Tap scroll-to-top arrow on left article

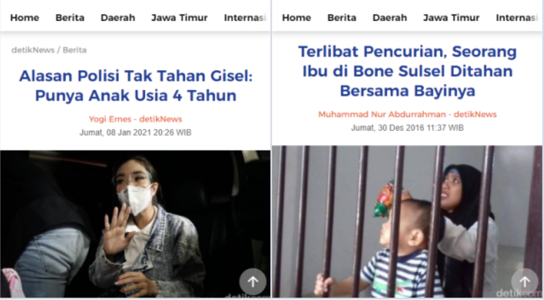tap(253, 281)
